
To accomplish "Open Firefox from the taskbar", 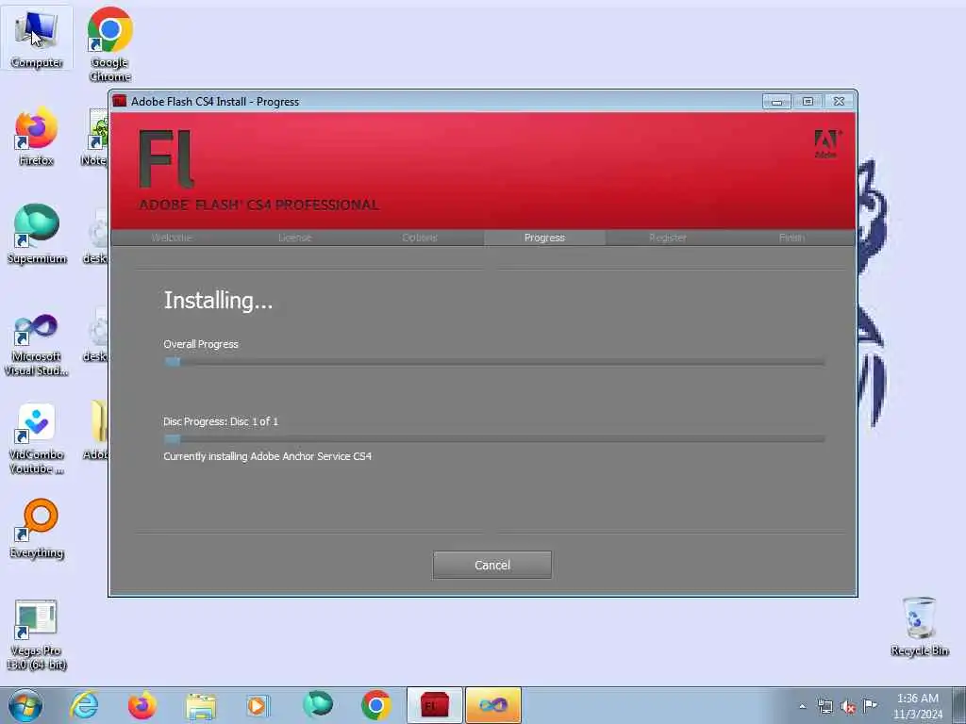I will tap(142, 705).
